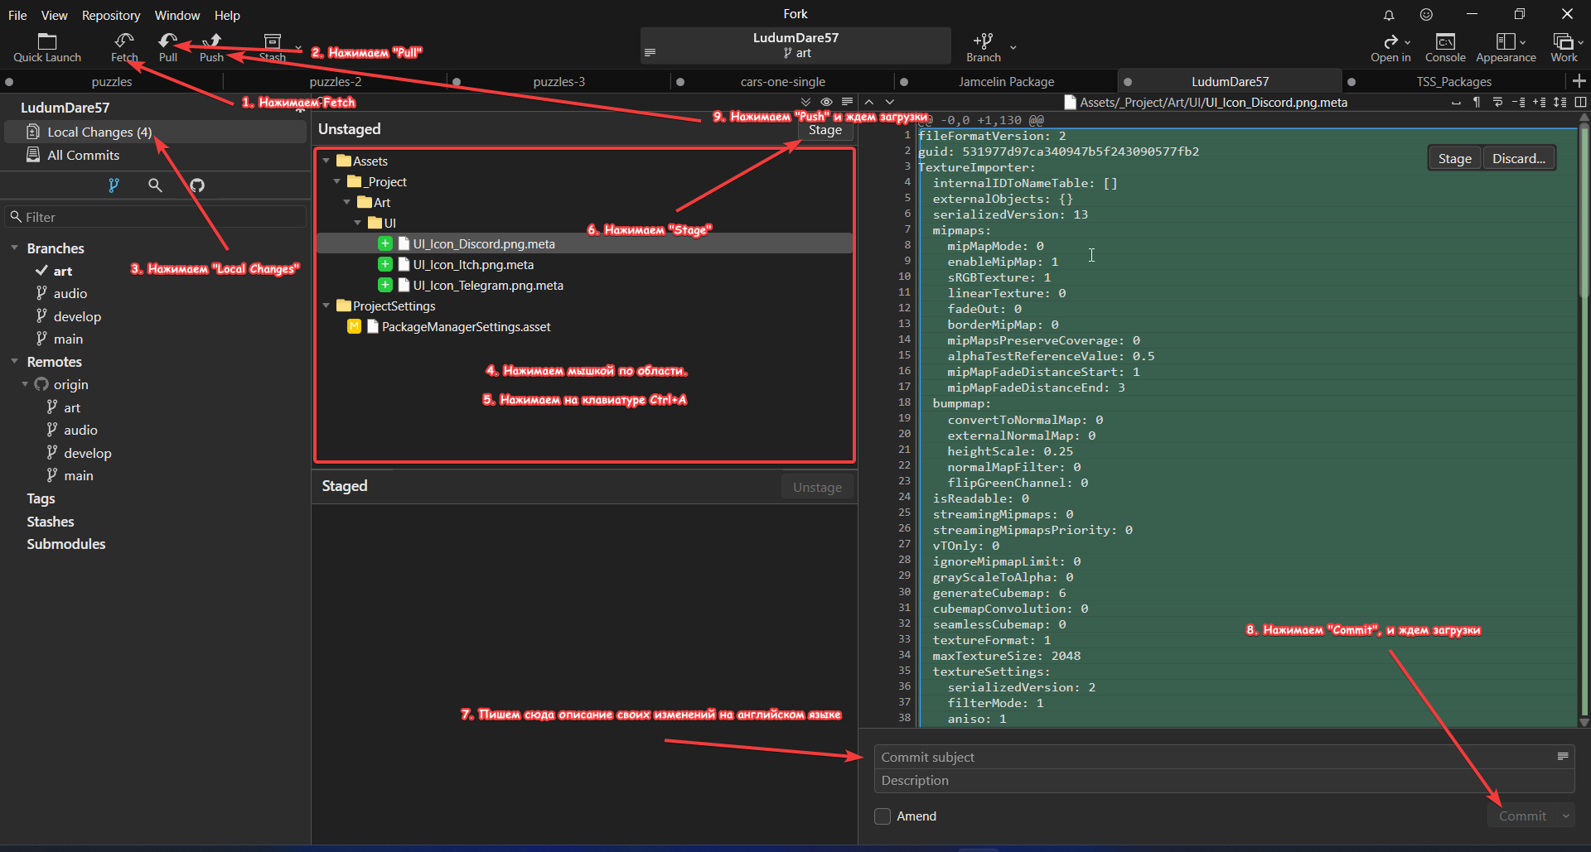The height and width of the screenshot is (852, 1591).
Task: Toggle the eye visibility icon above the diff
Action: pyautogui.click(x=826, y=103)
